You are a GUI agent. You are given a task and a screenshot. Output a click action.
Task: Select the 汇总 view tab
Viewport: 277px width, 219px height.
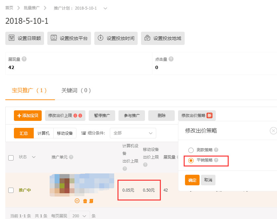[24, 133]
